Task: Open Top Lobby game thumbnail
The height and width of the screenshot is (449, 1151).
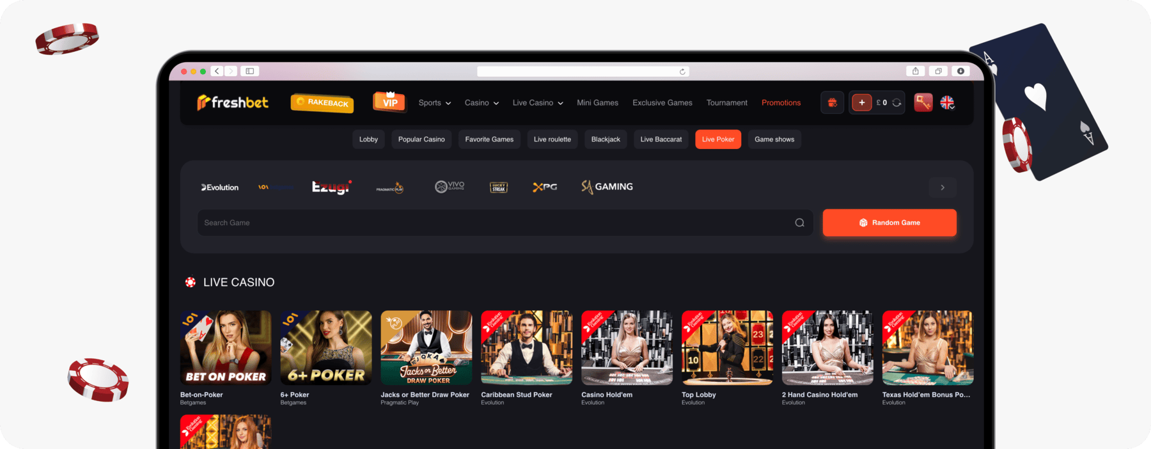Action: [727, 348]
